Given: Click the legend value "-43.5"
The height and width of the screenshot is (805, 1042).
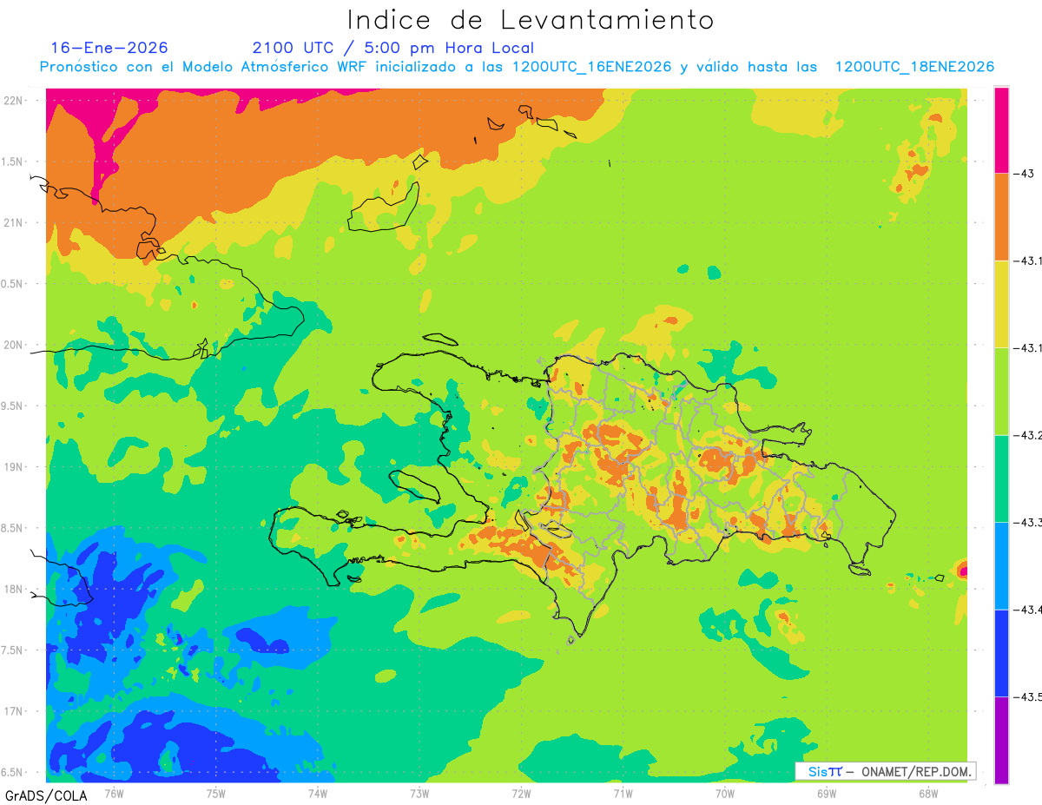Looking at the screenshot, I should point(1029,696).
